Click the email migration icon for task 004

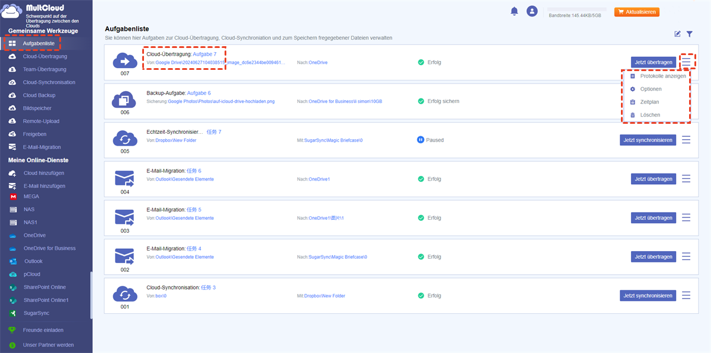tap(124, 177)
